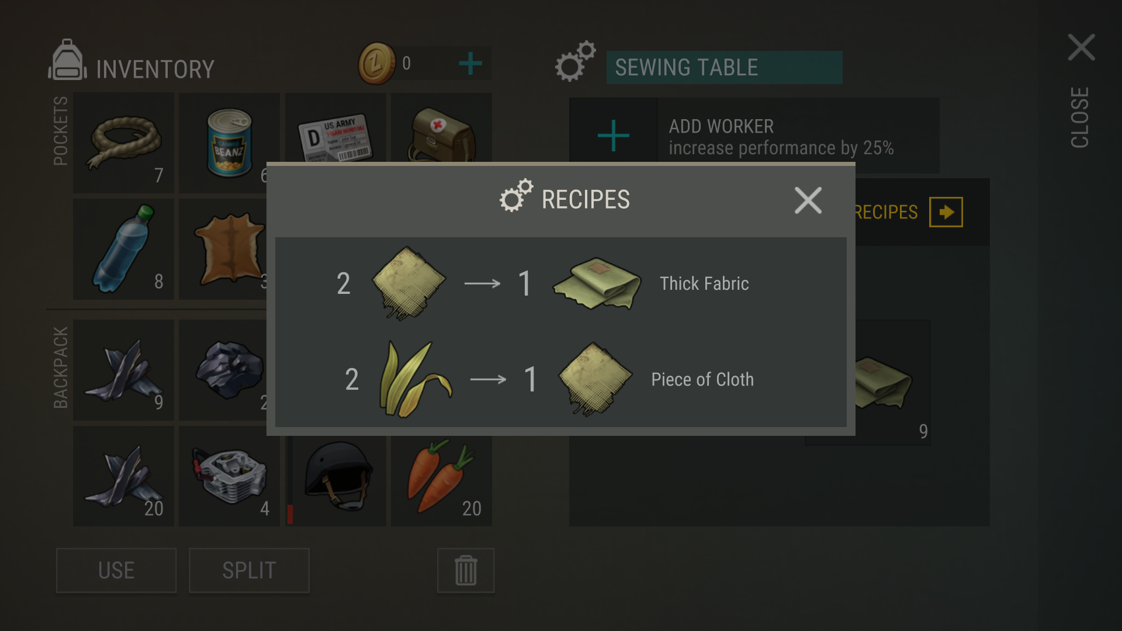Delete item with trash can icon
This screenshot has width=1122, height=631.
click(466, 570)
